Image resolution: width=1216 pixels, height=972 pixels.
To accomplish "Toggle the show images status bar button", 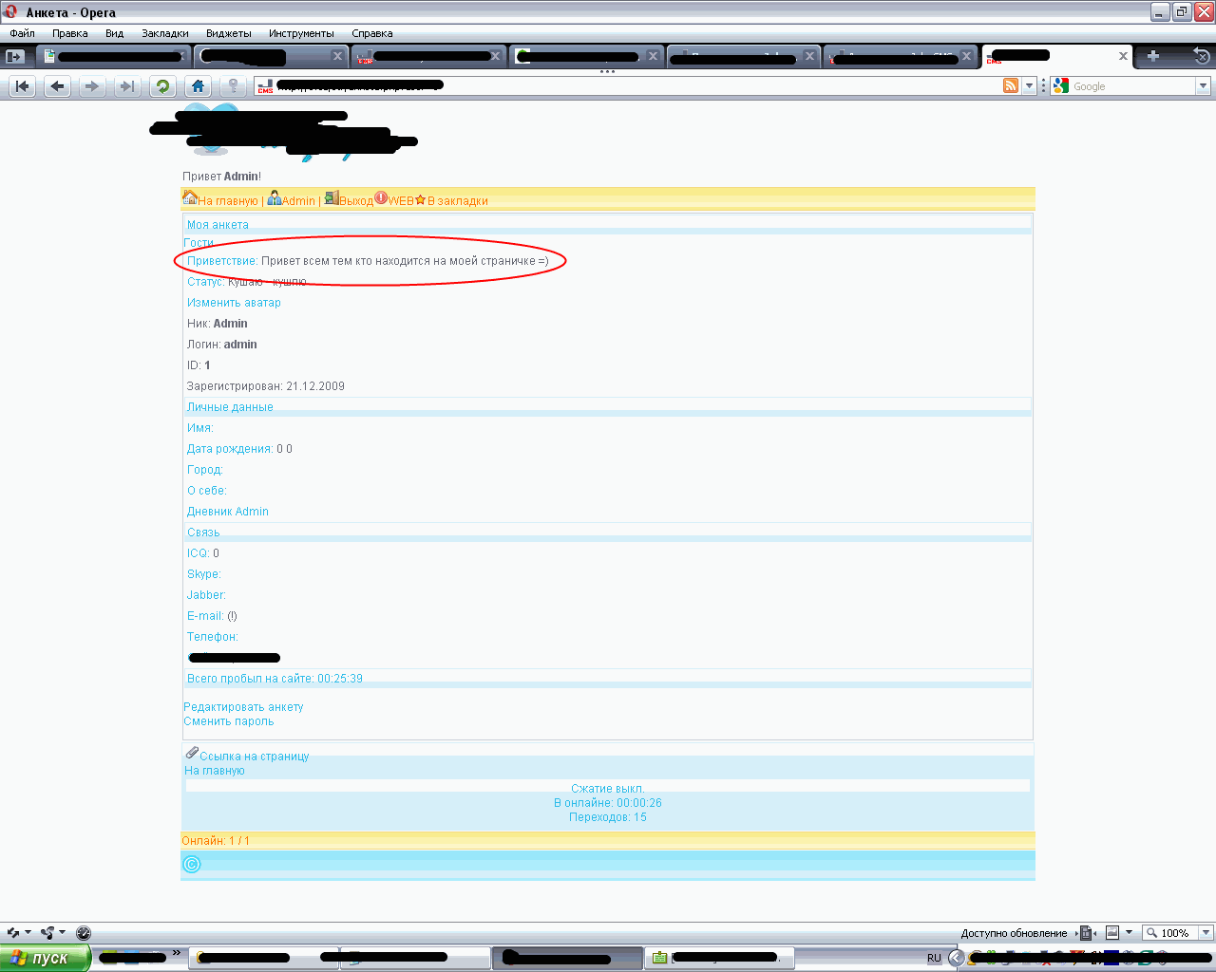I will click(1112, 933).
